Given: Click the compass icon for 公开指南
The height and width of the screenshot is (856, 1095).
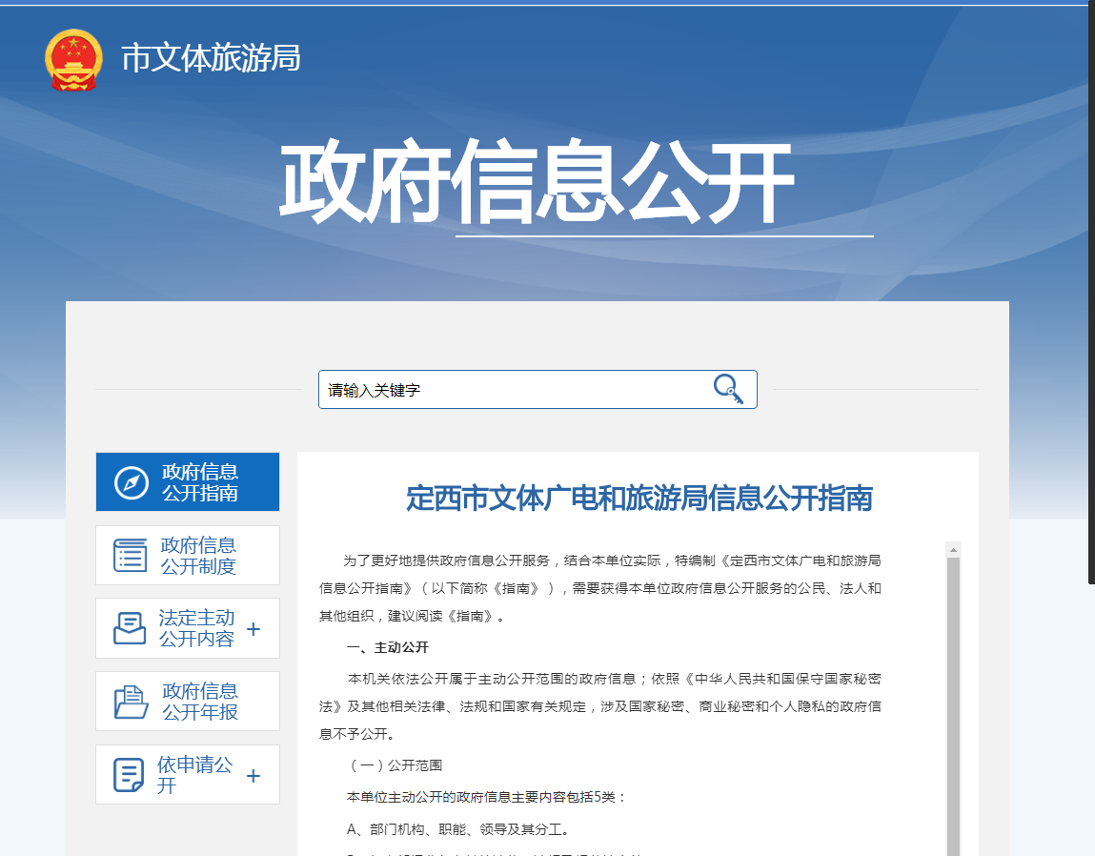Looking at the screenshot, I should click(132, 482).
